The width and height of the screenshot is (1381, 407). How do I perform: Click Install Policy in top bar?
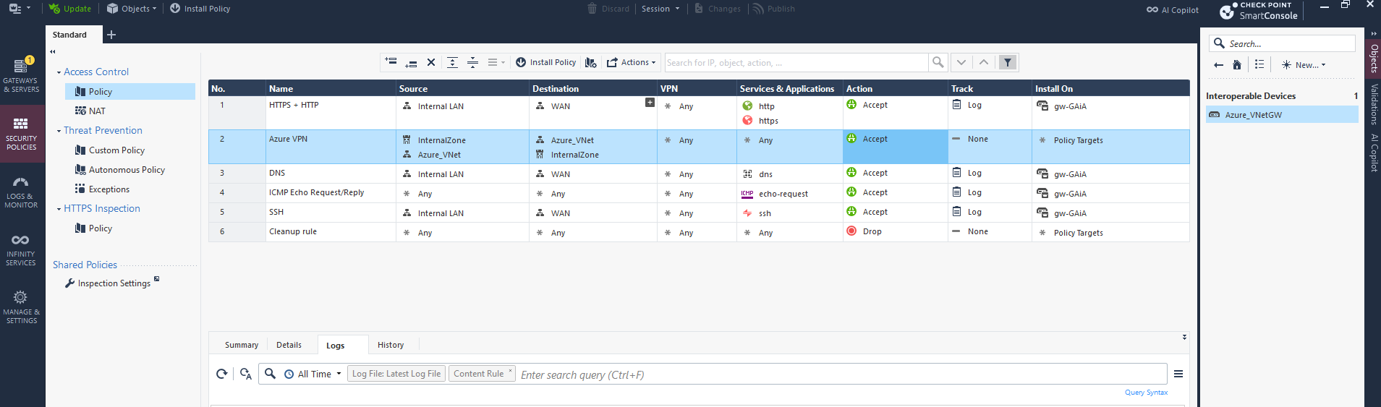point(200,9)
